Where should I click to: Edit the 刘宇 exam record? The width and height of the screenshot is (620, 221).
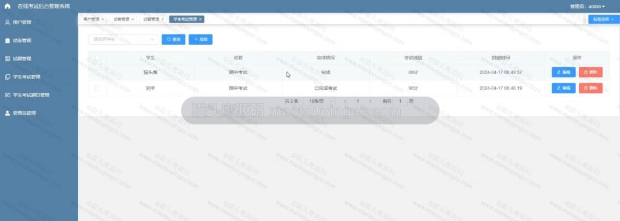564,88
